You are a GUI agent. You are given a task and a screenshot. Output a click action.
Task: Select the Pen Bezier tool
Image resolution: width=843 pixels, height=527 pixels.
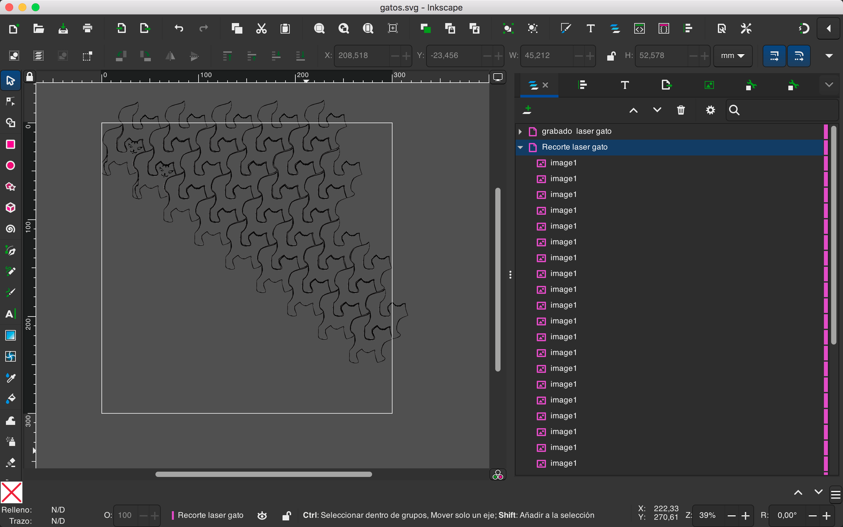11,251
